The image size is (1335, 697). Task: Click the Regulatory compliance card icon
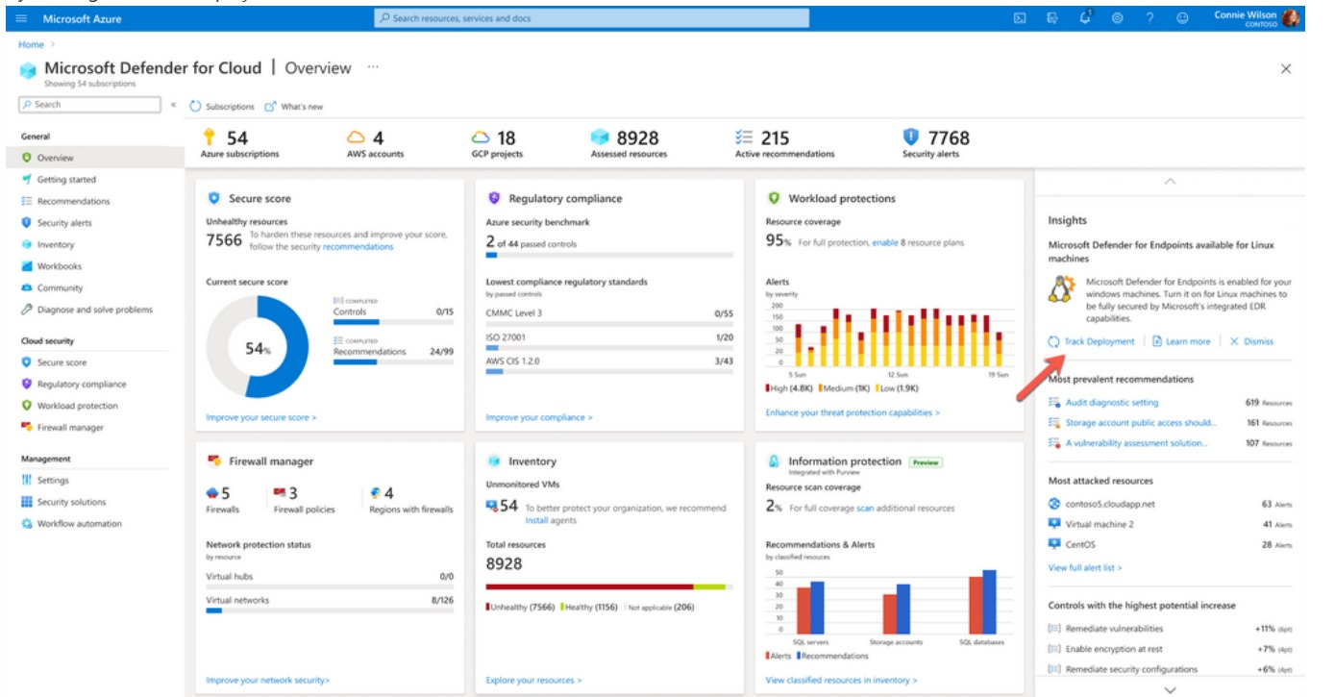[494, 198]
